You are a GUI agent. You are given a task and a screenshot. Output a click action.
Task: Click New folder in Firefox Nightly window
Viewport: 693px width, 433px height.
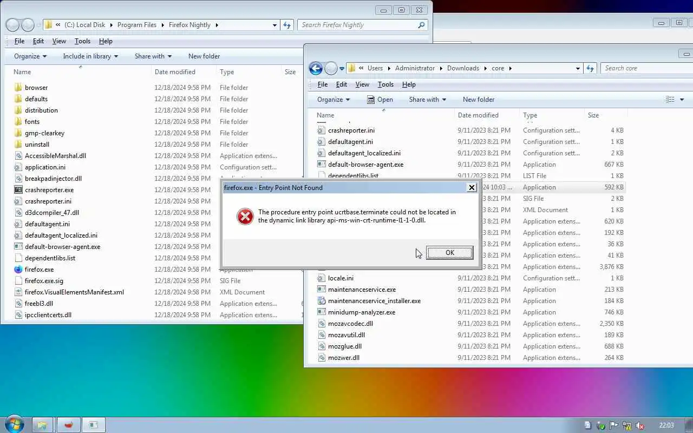tap(204, 56)
